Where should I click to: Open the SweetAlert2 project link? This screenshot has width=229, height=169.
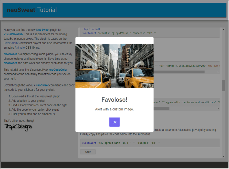11,43
